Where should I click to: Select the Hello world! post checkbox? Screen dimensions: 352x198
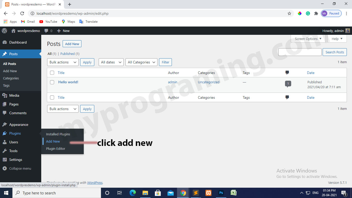(52, 82)
